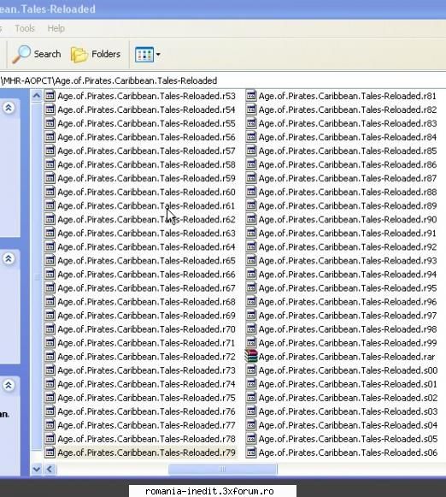446x497 pixels.
Task: Select highlighted file name Tales-Reloaded.r79
Action: point(147,453)
